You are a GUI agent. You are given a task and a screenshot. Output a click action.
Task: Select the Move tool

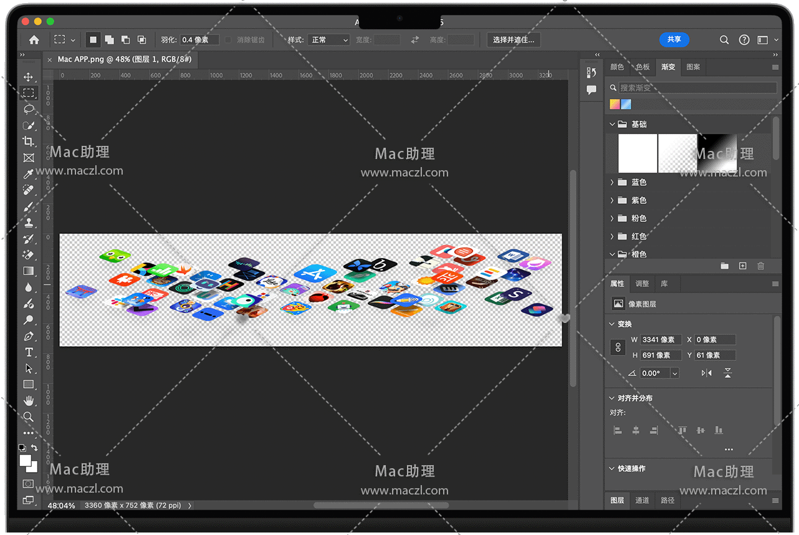point(29,77)
